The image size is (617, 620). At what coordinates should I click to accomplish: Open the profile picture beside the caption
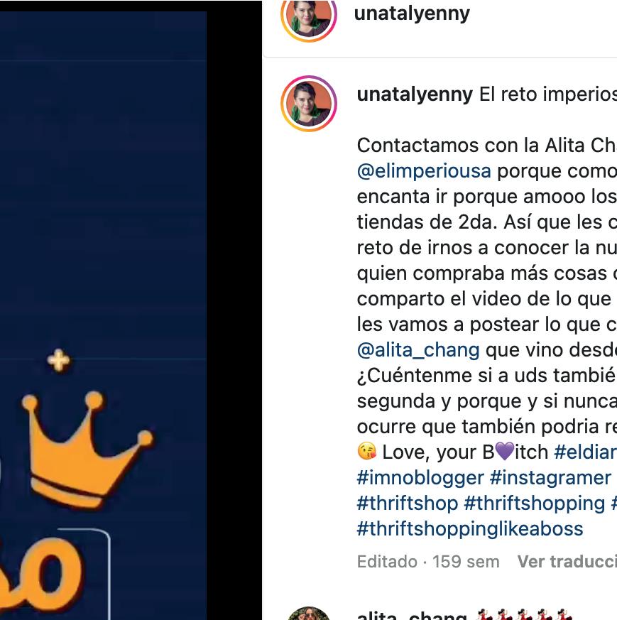309,104
